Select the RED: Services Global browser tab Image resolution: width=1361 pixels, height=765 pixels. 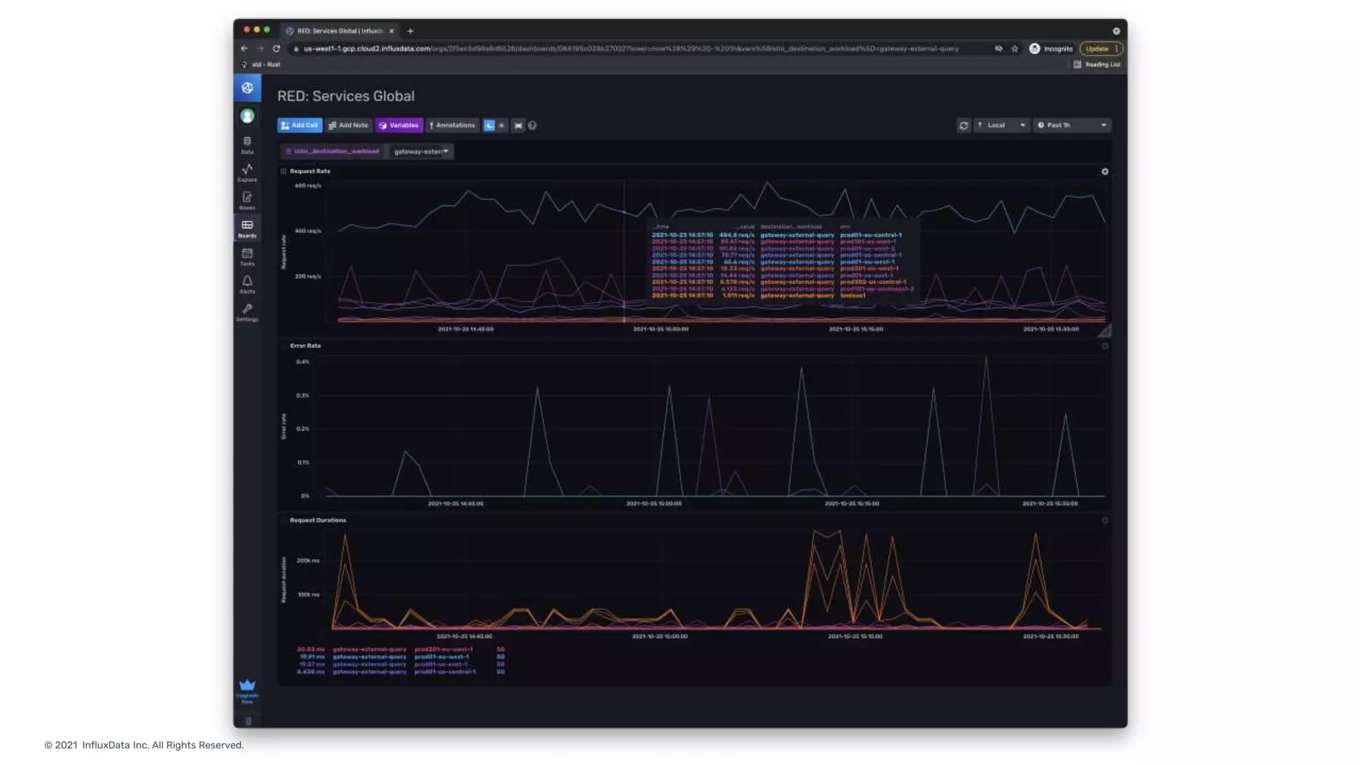339,31
